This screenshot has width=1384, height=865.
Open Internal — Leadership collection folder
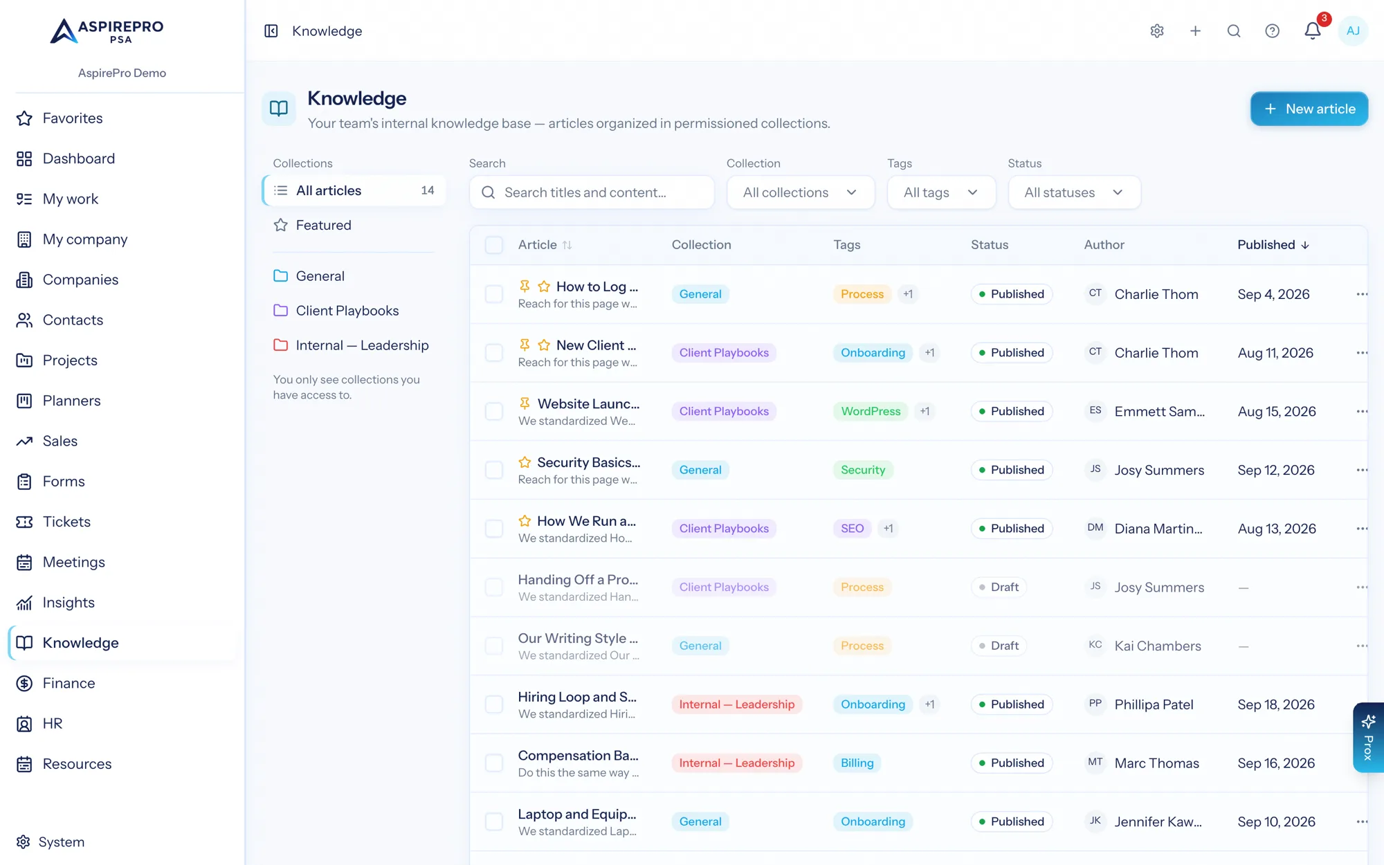click(x=354, y=345)
